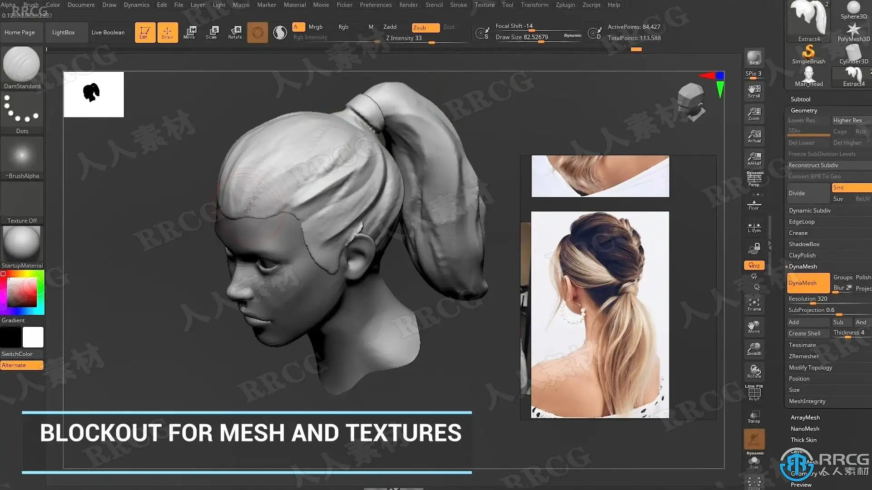The width and height of the screenshot is (872, 490).
Task: Expand the Dynamic Subdiv section
Action: point(809,211)
